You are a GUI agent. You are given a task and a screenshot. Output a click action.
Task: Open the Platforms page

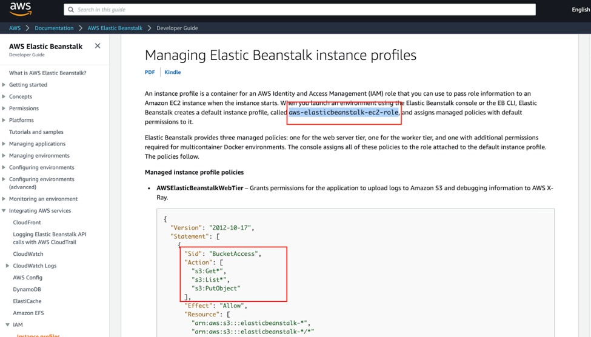pos(21,120)
